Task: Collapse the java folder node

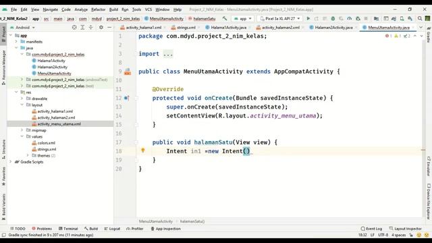Action: 16,48
